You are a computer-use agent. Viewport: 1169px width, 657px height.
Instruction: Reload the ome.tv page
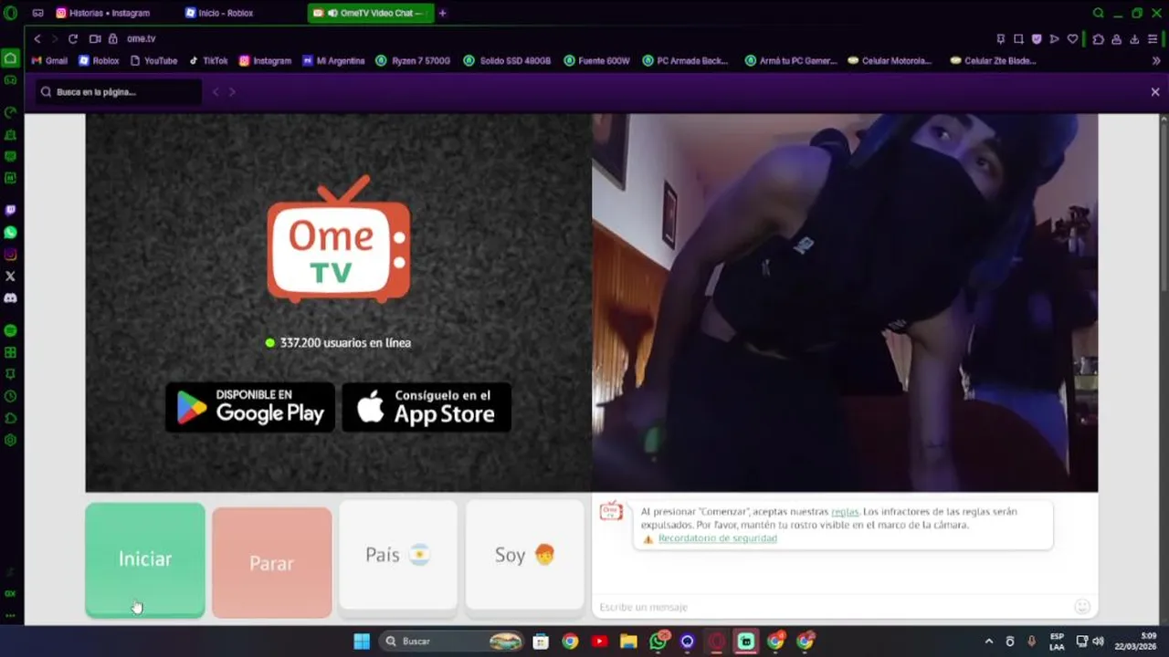click(x=73, y=38)
